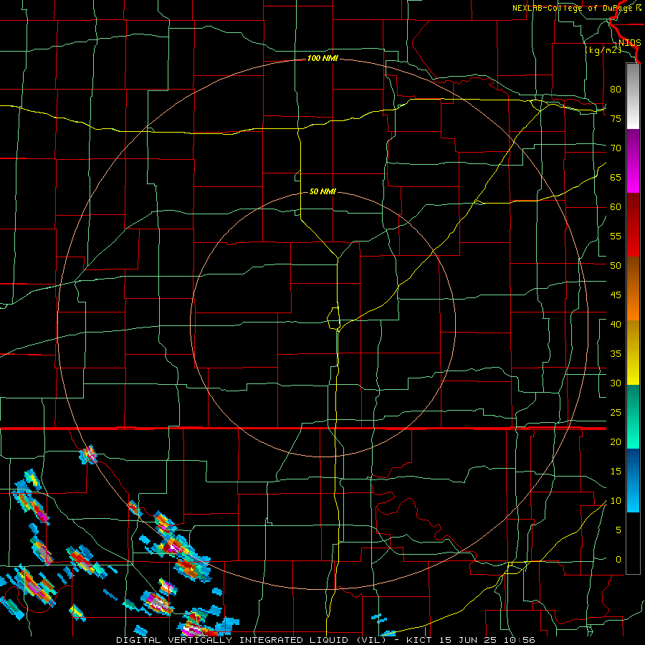Click the legend value 65
645x645 pixels.
tap(616, 177)
